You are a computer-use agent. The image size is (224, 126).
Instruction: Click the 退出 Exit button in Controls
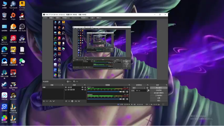[x=158, y=101]
